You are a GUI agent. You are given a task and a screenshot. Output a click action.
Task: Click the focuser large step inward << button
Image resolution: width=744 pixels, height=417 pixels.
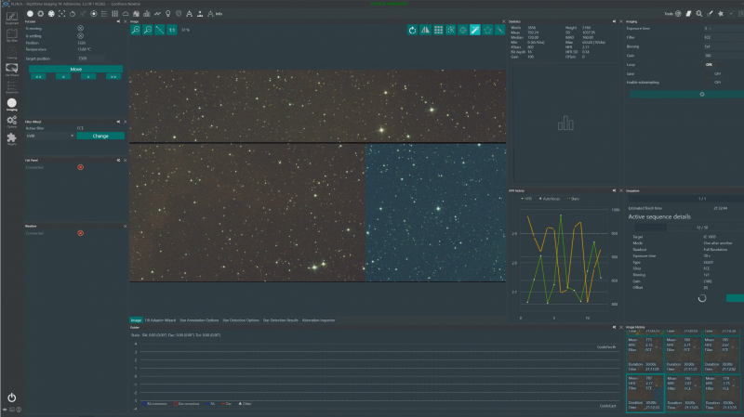(x=38, y=77)
